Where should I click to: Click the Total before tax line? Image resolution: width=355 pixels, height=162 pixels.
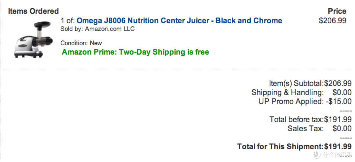click(310, 120)
